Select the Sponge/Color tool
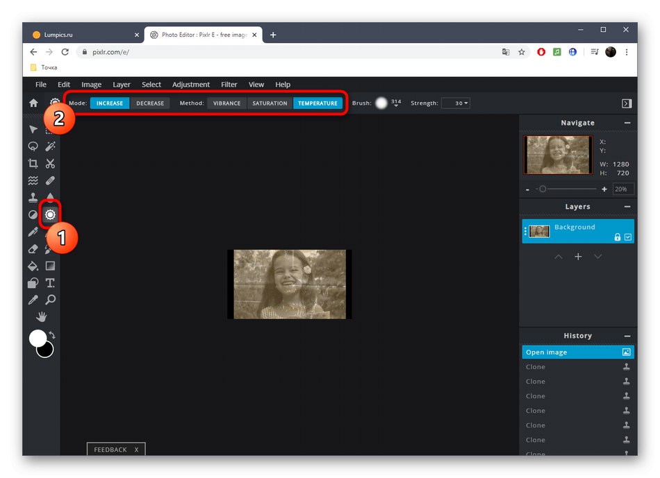 click(50, 214)
